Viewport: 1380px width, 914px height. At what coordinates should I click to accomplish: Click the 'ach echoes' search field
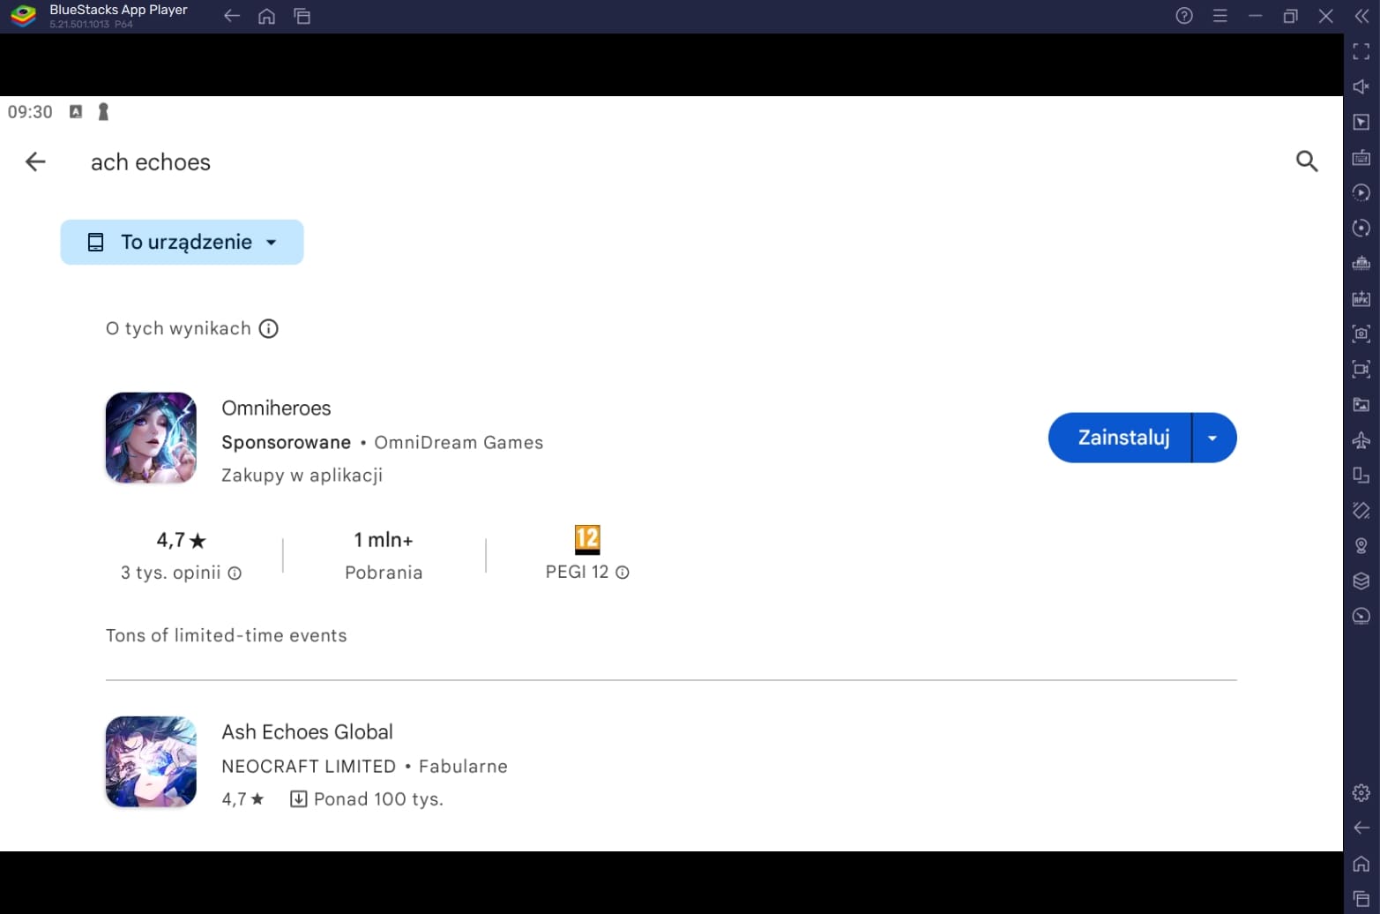[151, 162]
